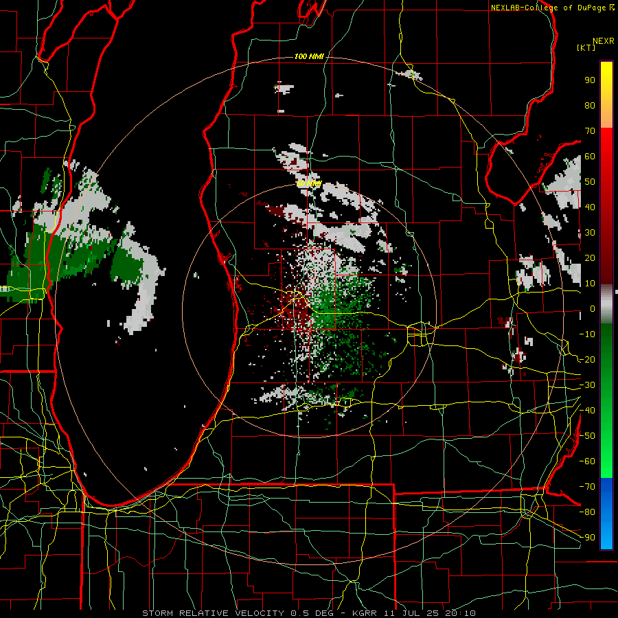Screen dimensions: 618x618
Task: Click the 100 NMI range ring label
Action: click(x=309, y=57)
